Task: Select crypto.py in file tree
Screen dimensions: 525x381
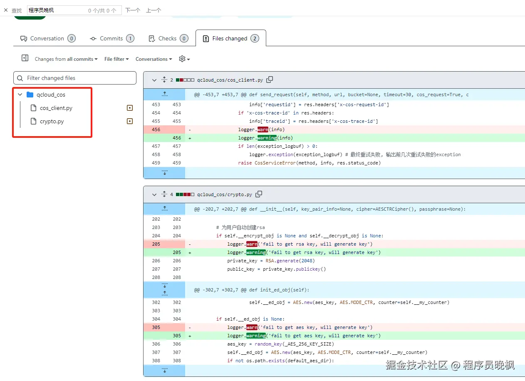Action: [52, 121]
